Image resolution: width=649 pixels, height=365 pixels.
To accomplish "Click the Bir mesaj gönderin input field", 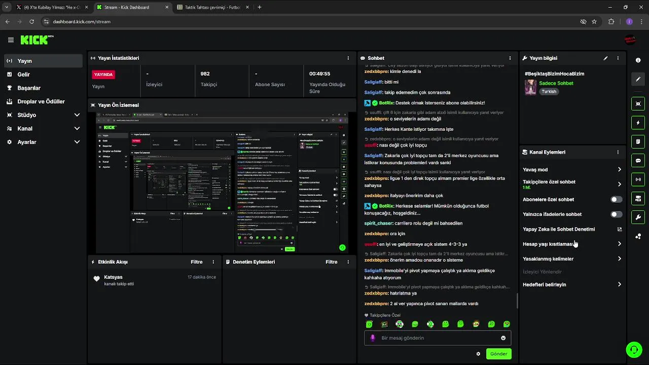I will pyautogui.click(x=438, y=338).
